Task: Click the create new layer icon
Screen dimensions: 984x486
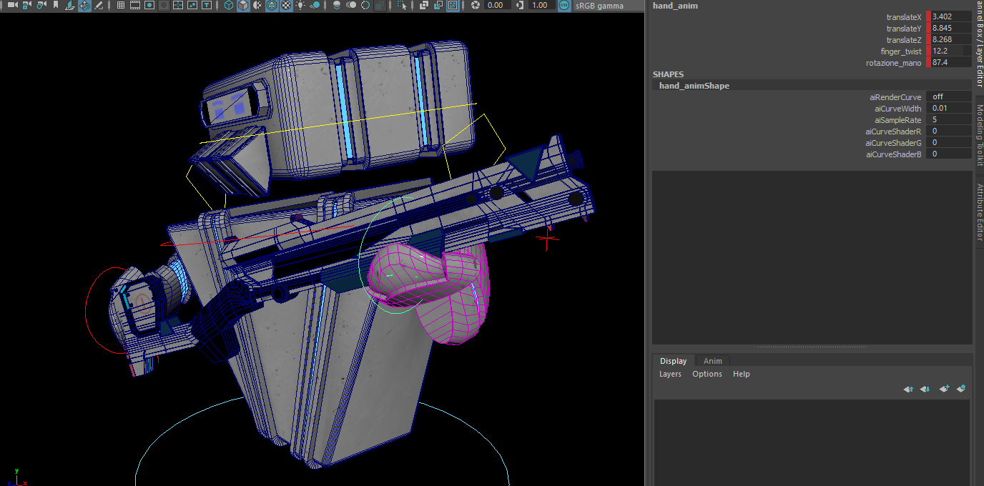Action: [x=944, y=389]
